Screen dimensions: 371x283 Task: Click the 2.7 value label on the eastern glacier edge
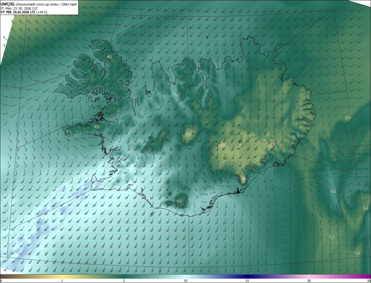tap(272, 145)
